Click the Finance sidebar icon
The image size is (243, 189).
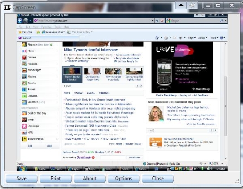coord(24,45)
